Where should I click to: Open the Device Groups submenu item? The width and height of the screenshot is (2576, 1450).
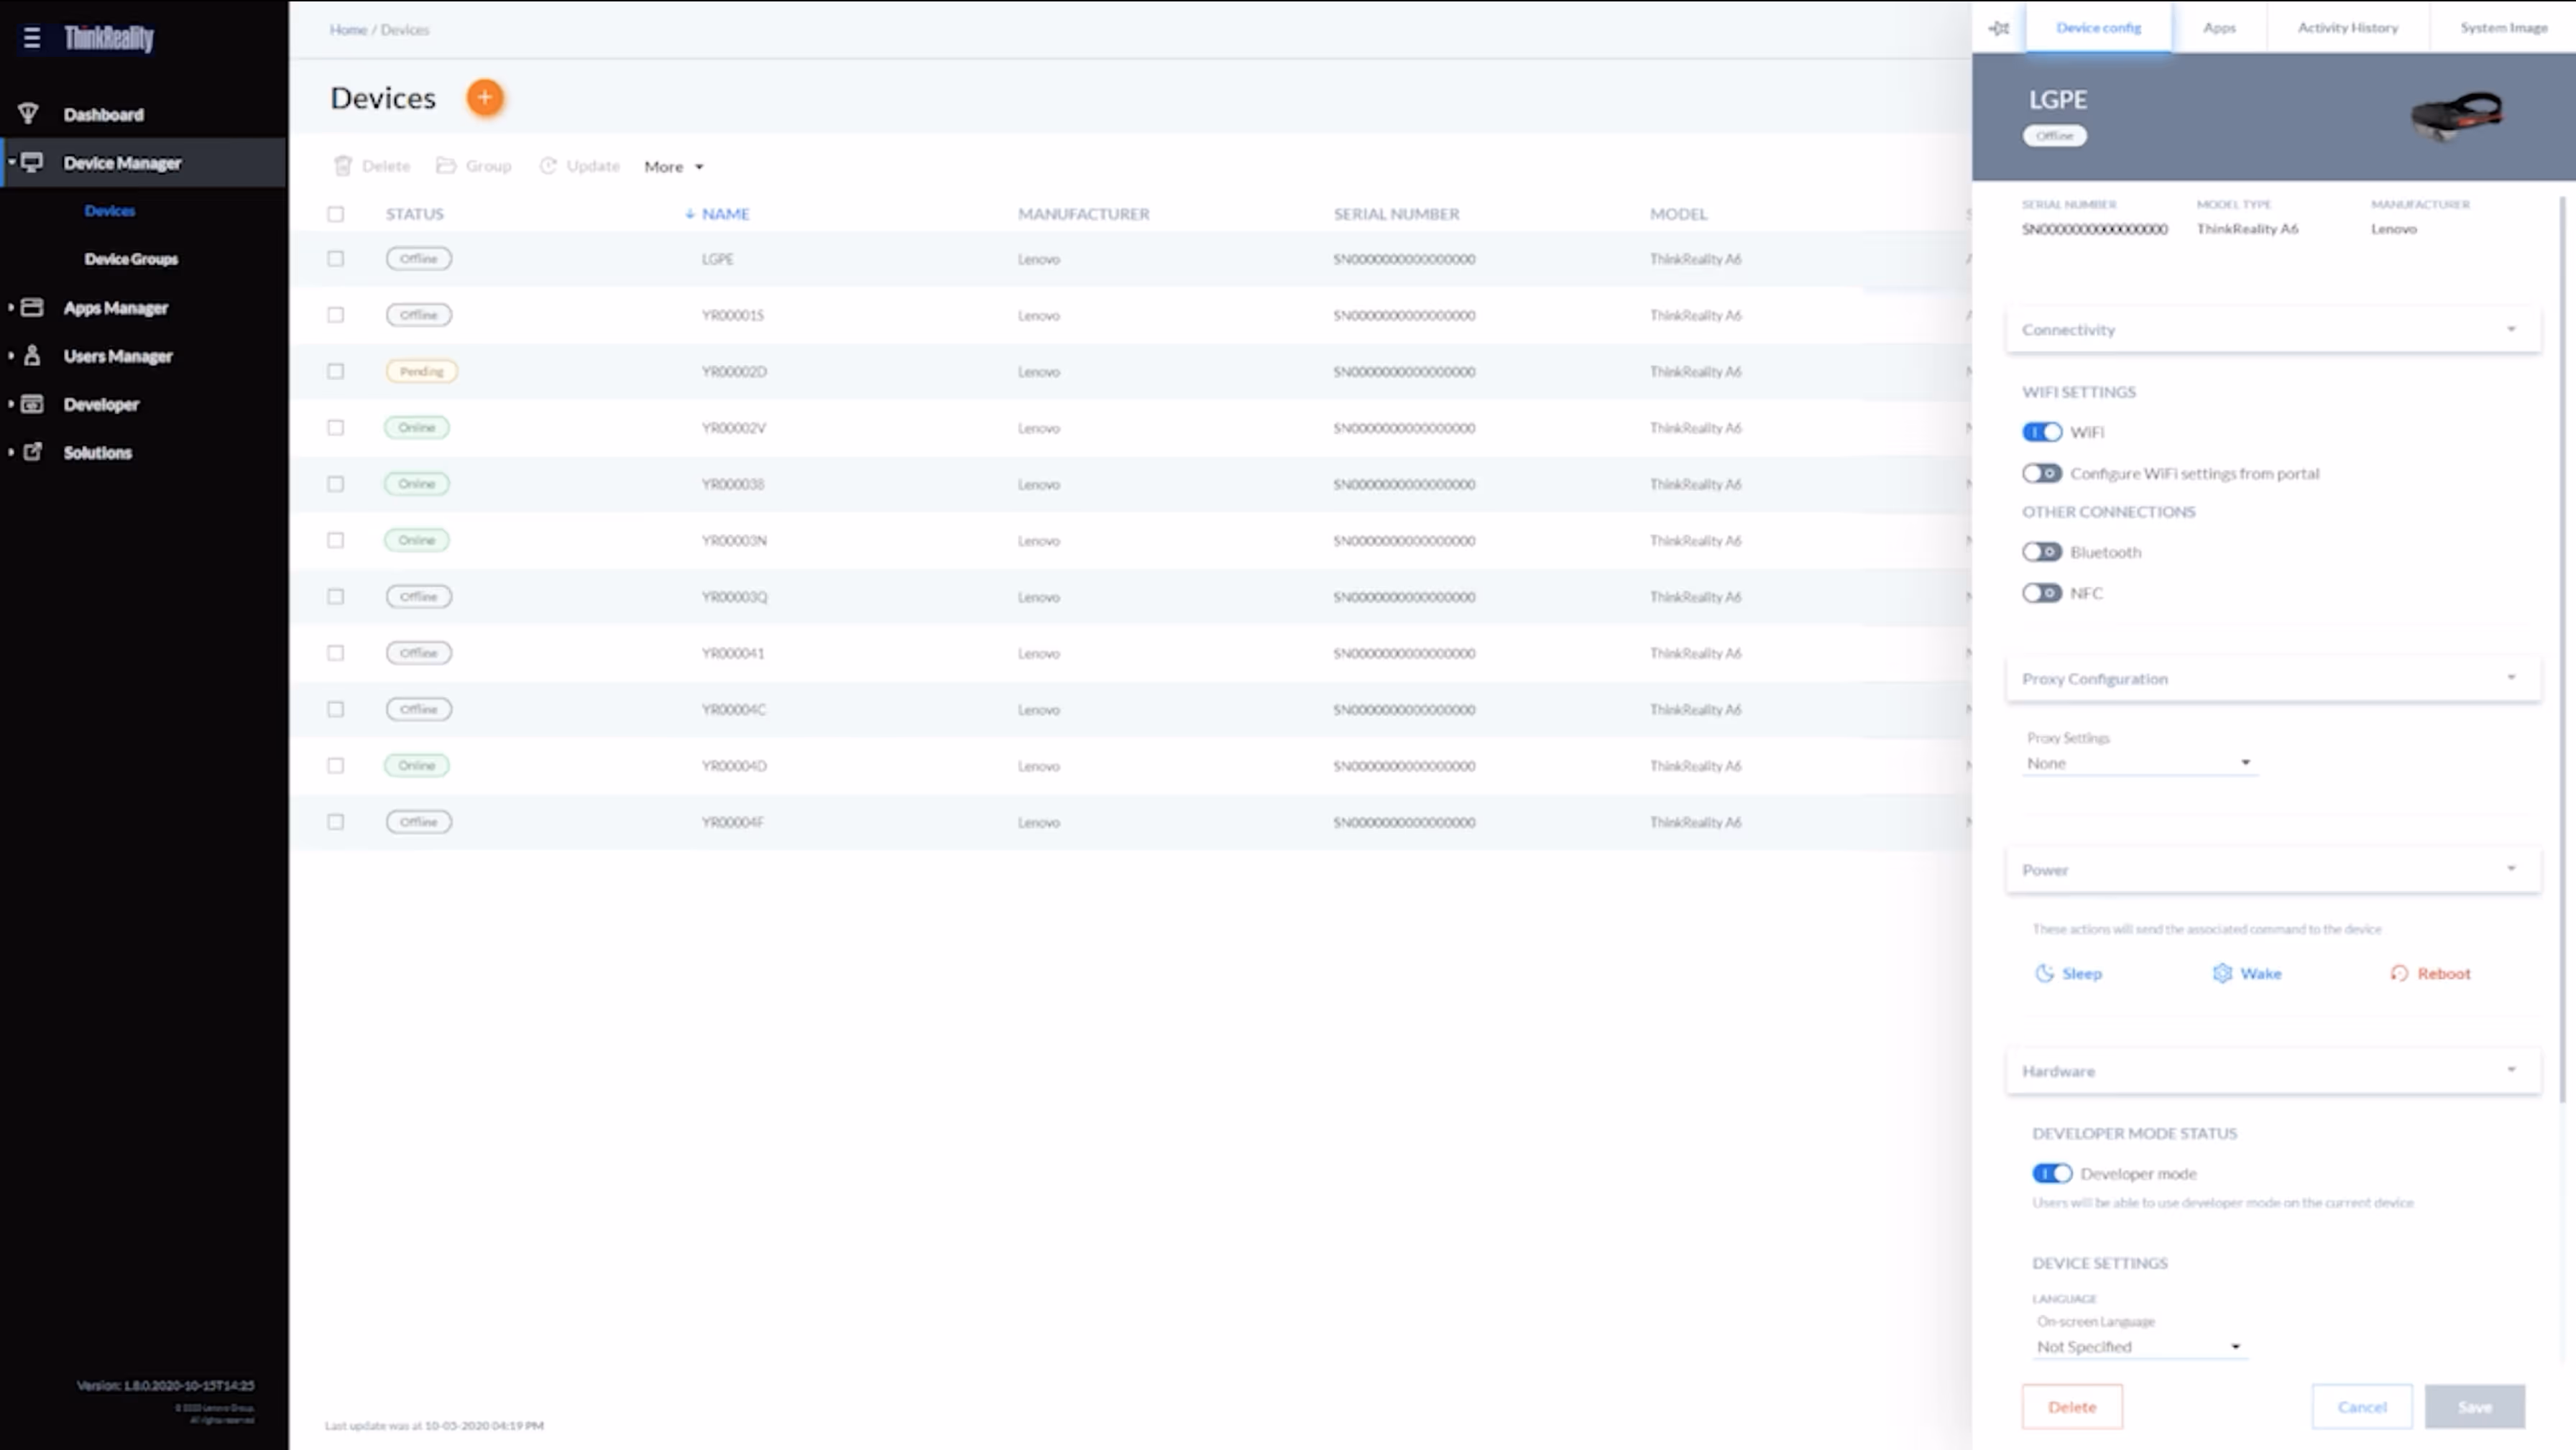coord(131,259)
